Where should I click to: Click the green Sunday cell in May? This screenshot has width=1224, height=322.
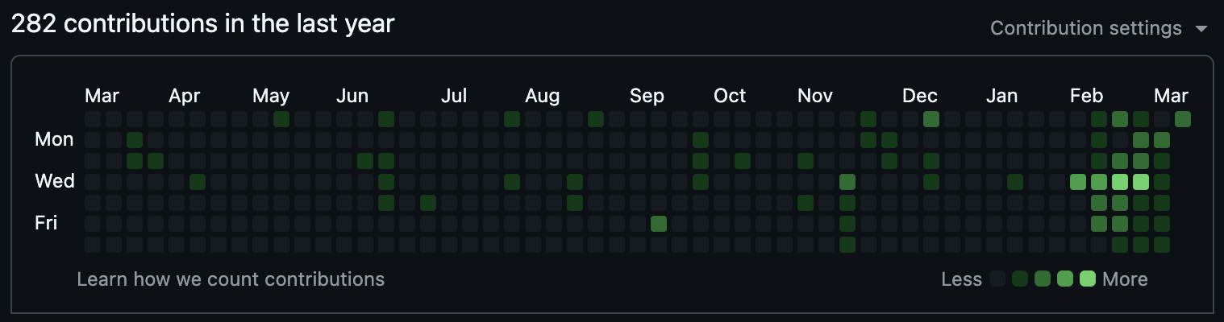[281, 119]
